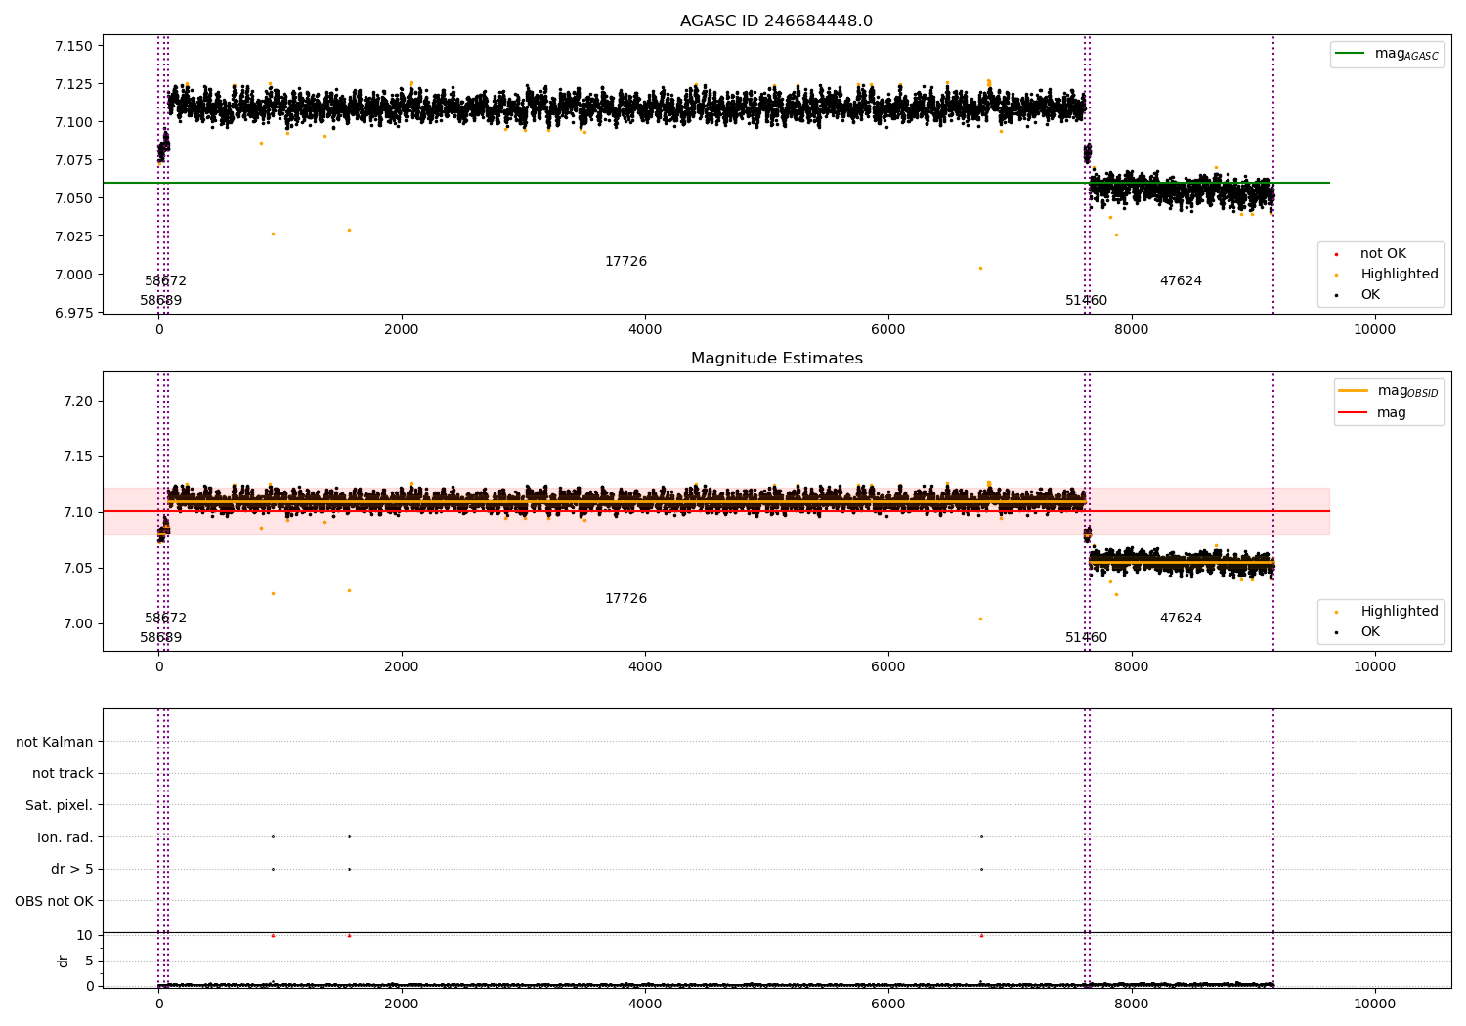Click the "Magnitude Estimates" plot title
The height and width of the screenshot is (1026, 1466).
coord(776,359)
